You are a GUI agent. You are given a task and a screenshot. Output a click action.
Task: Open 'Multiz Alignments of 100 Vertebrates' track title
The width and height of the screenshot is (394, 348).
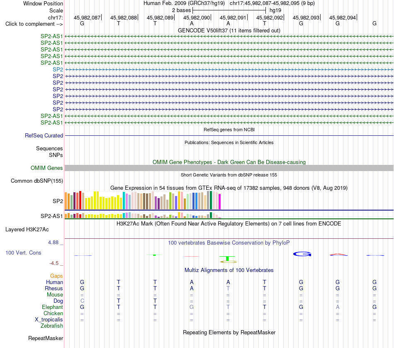coord(229,270)
